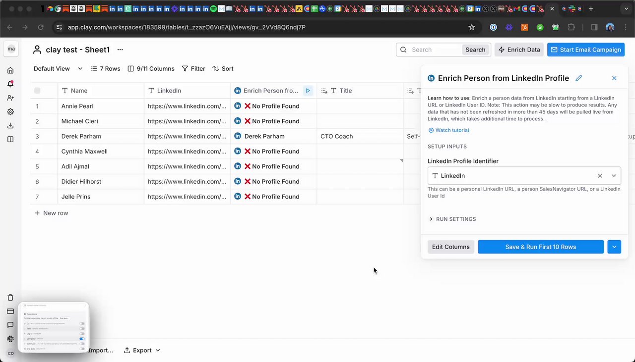Run the Enrich Person column play button
This screenshot has width=635, height=362.
[308, 91]
